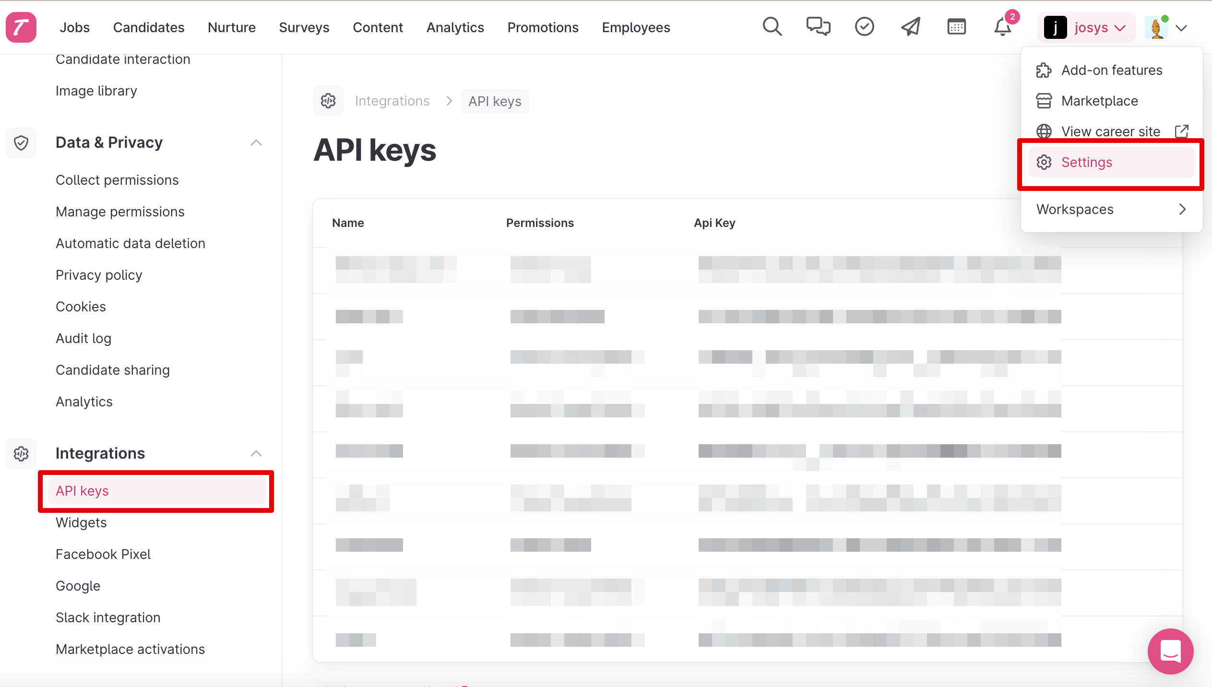Open the Audit log sidebar link
Image resolution: width=1212 pixels, height=687 pixels.
pos(83,338)
